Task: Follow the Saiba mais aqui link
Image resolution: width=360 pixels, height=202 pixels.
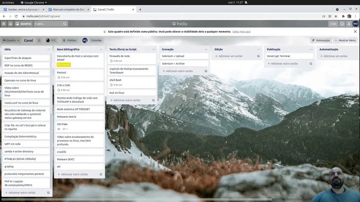Action: coord(241,32)
